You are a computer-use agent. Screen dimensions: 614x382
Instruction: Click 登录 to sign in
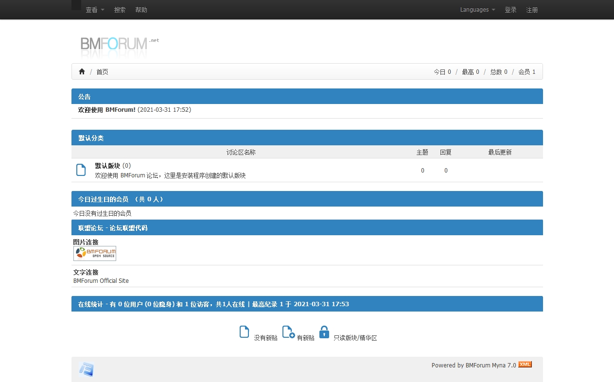(510, 10)
